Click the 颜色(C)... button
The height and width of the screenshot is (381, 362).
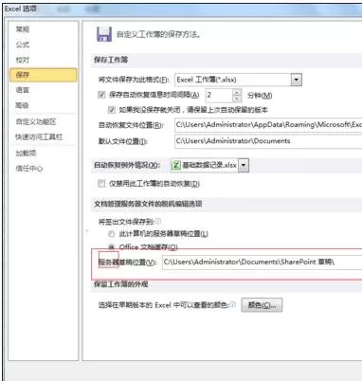tap(262, 305)
